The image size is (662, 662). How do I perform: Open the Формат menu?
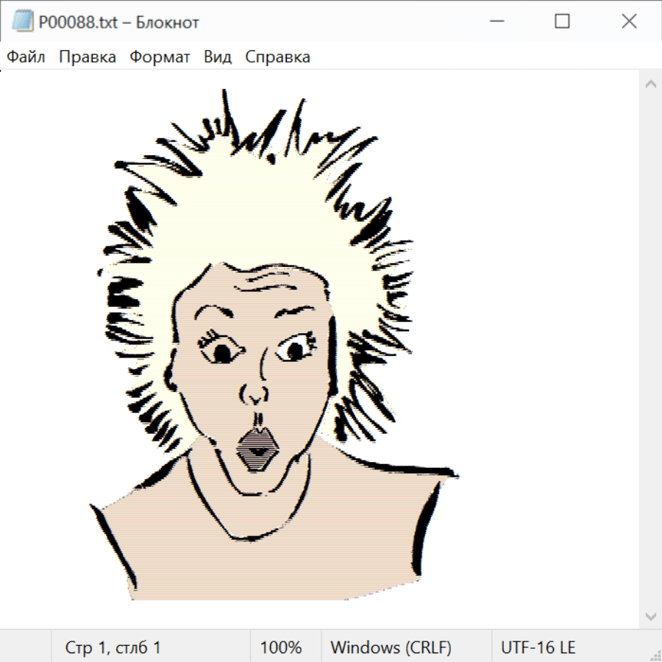160,57
